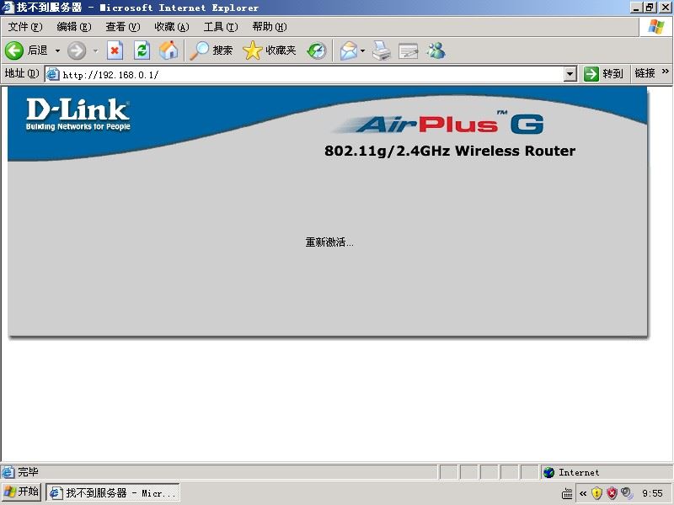The width and height of the screenshot is (674, 505).
Task: Click the keyboard language tray icon
Action: [x=567, y=493]
